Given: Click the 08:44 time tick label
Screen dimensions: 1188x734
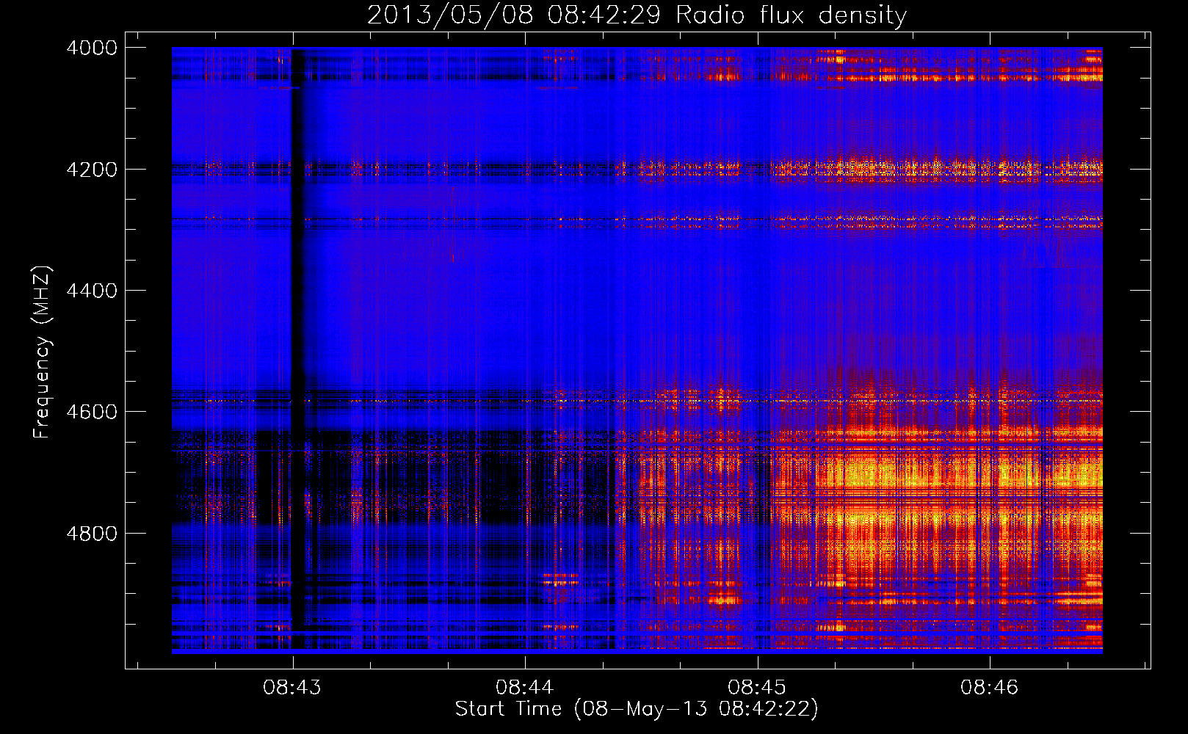Looking at the screenshot, I should (x=524, y=687).
